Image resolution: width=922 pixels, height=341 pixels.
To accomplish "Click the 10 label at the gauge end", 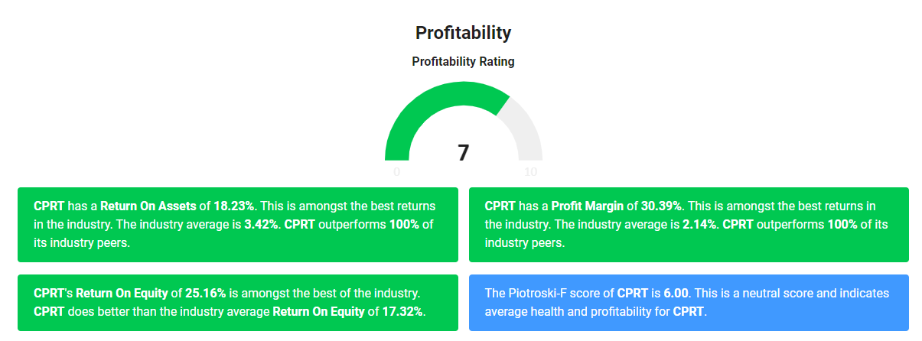I will (x=530, y=172).
